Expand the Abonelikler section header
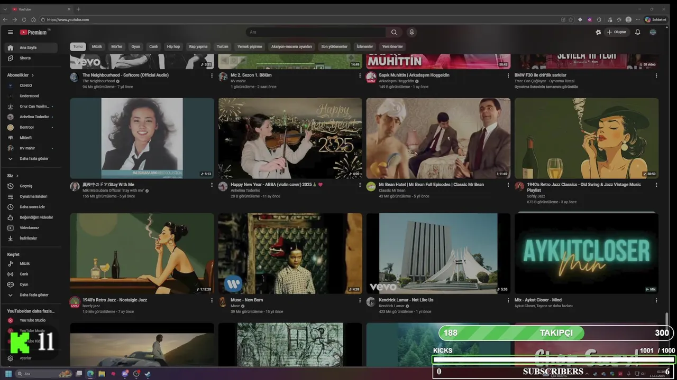Image resolution: width=677 pixels, height=380 pixels. click(21, 75)
